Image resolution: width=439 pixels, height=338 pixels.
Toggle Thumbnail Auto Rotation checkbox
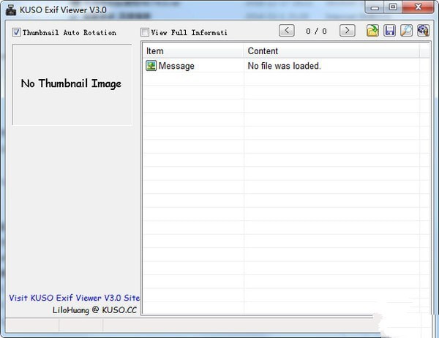pos(16,32)
